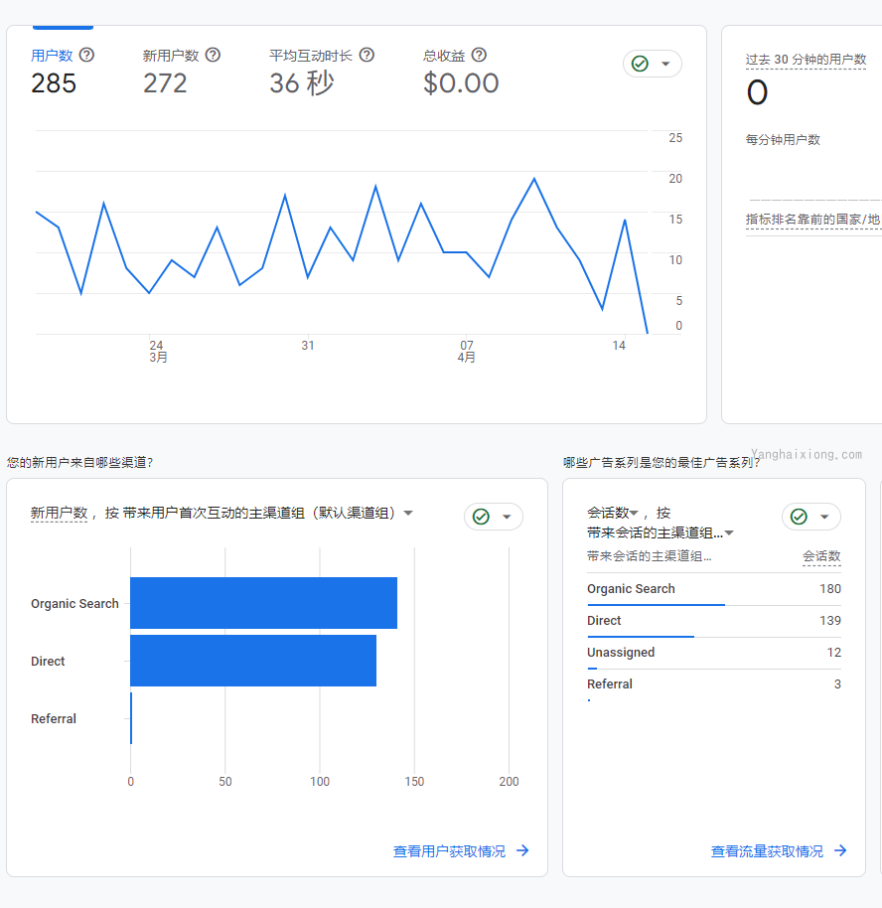Open 查看用户获取情况 link
This screenshot has width=882, height=908.
[x=449, y=851]
